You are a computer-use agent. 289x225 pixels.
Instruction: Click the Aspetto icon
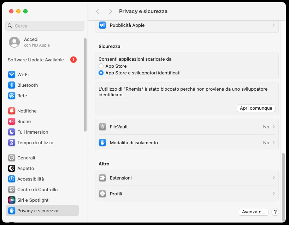(x=12, y=168)
